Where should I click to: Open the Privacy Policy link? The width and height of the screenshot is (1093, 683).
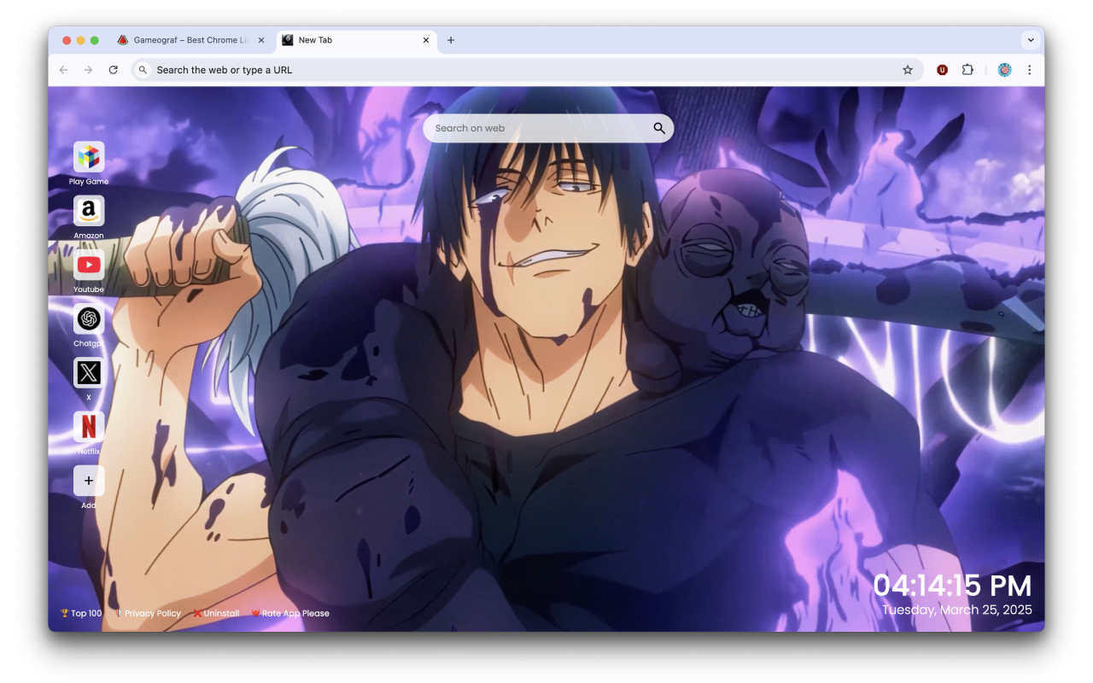click(151, 613)
